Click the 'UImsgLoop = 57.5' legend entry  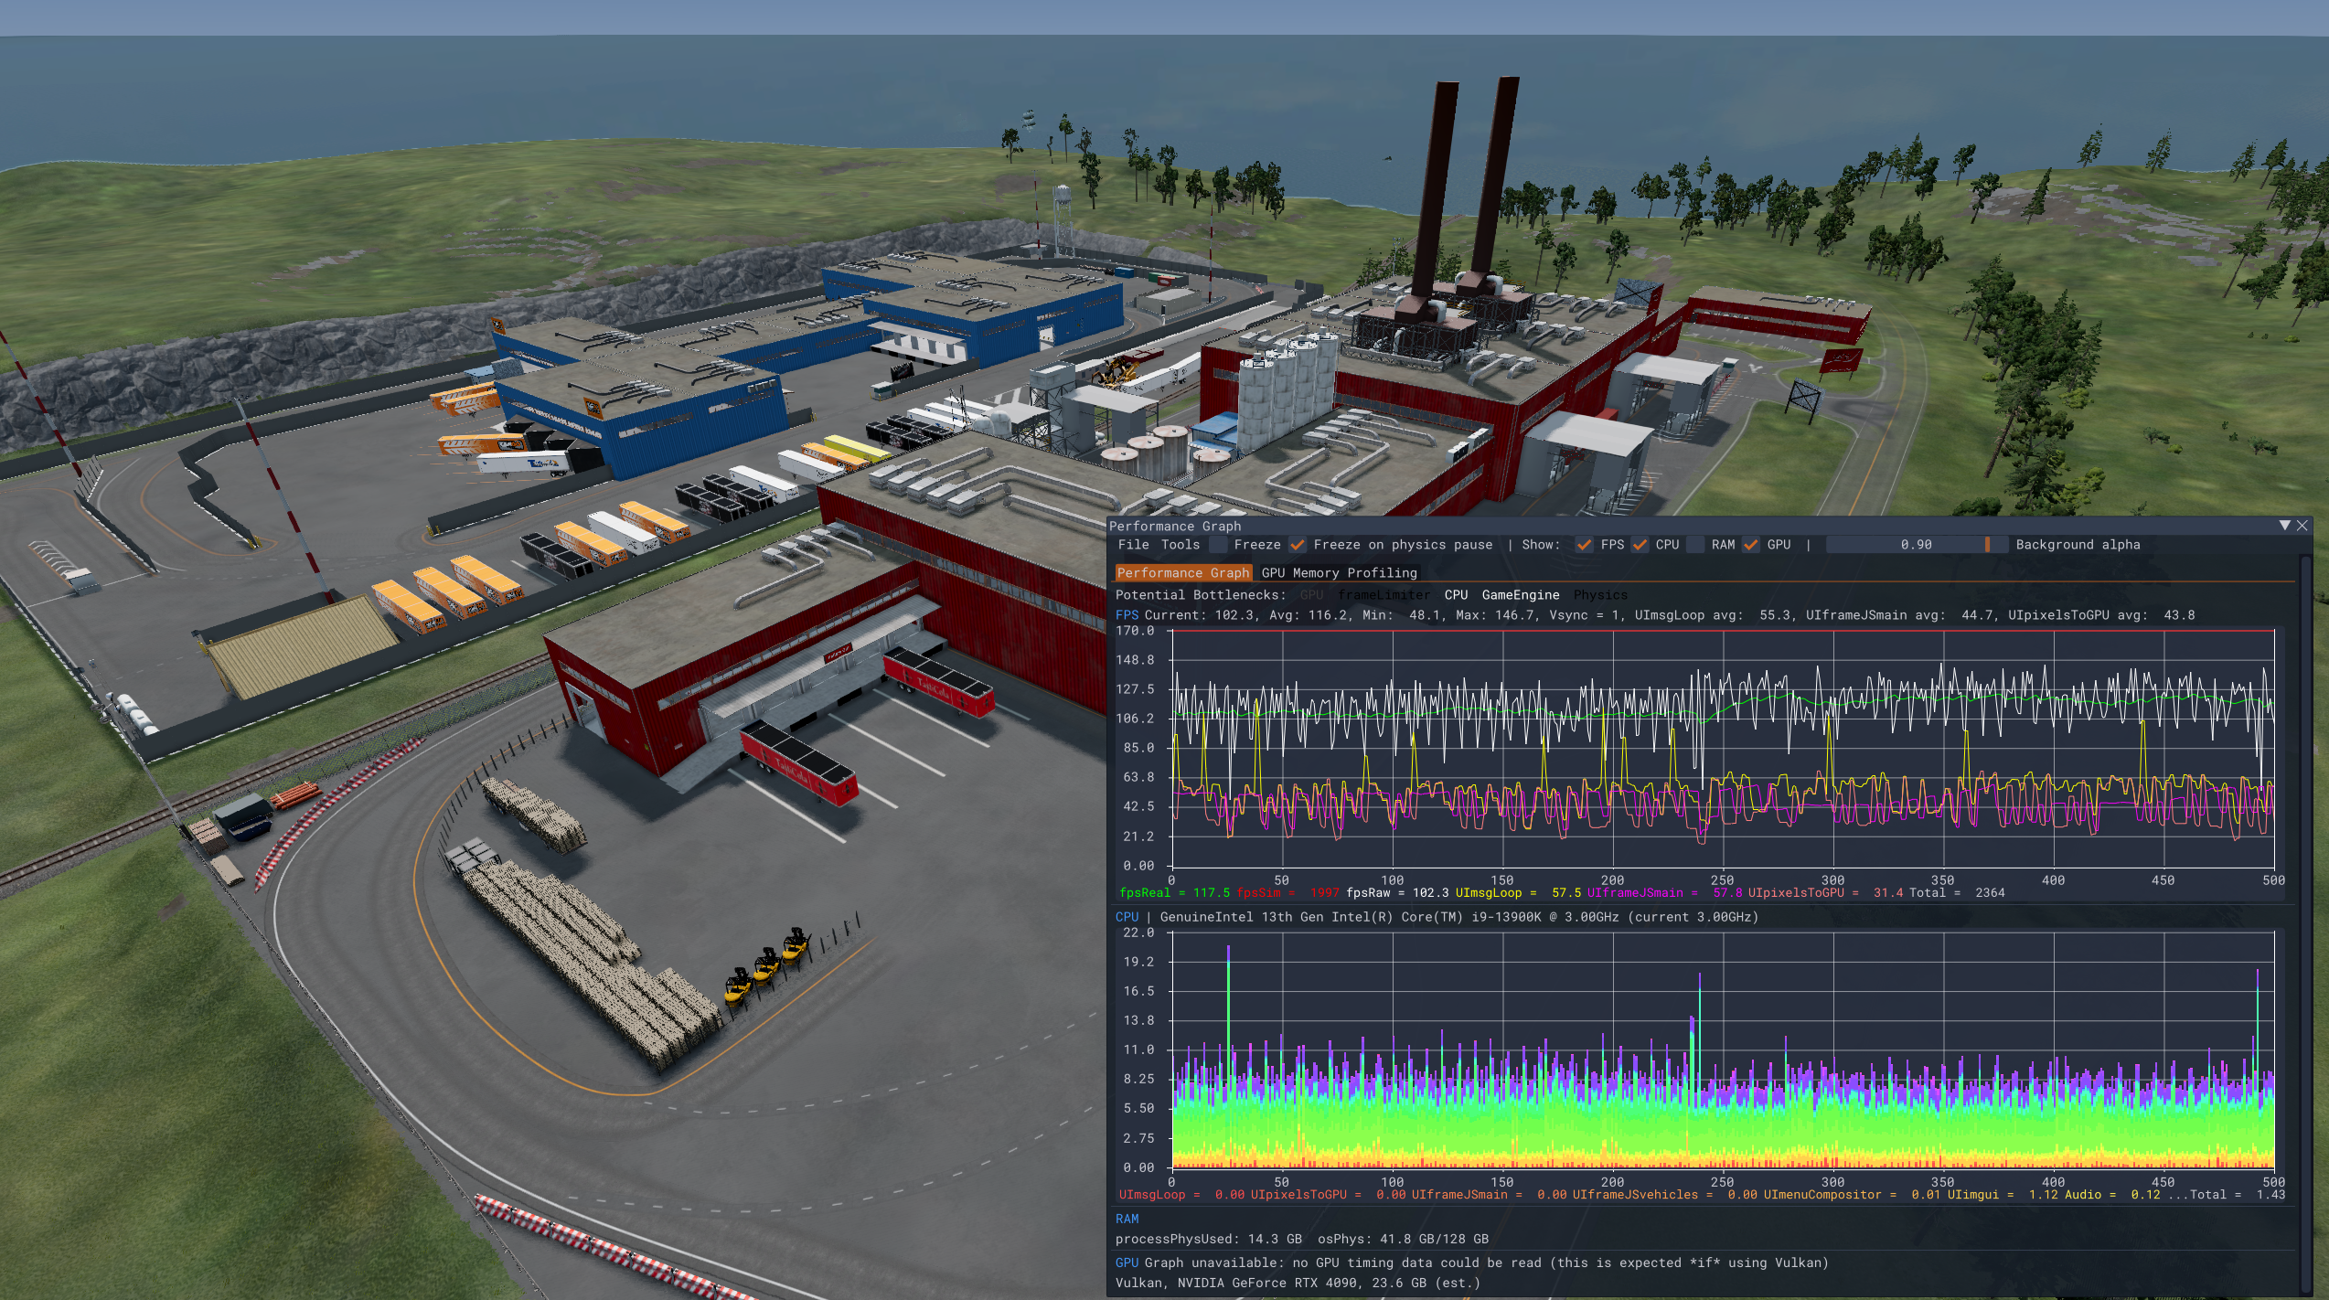click(x=1517, y=893)
